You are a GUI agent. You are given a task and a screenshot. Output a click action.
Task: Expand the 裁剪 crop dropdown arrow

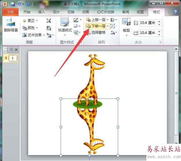click(x=126, y=35)
